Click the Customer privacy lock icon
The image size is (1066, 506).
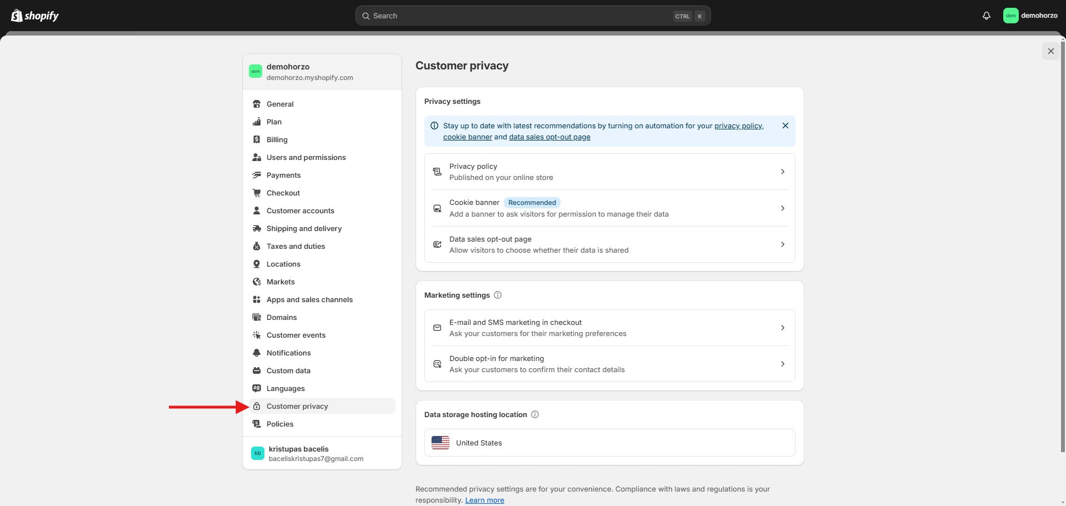pyautogui.click(x=257, y=406)
